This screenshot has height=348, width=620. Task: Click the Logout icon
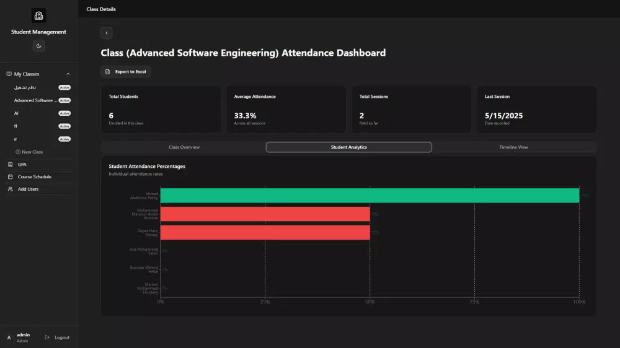coord(48,337)
